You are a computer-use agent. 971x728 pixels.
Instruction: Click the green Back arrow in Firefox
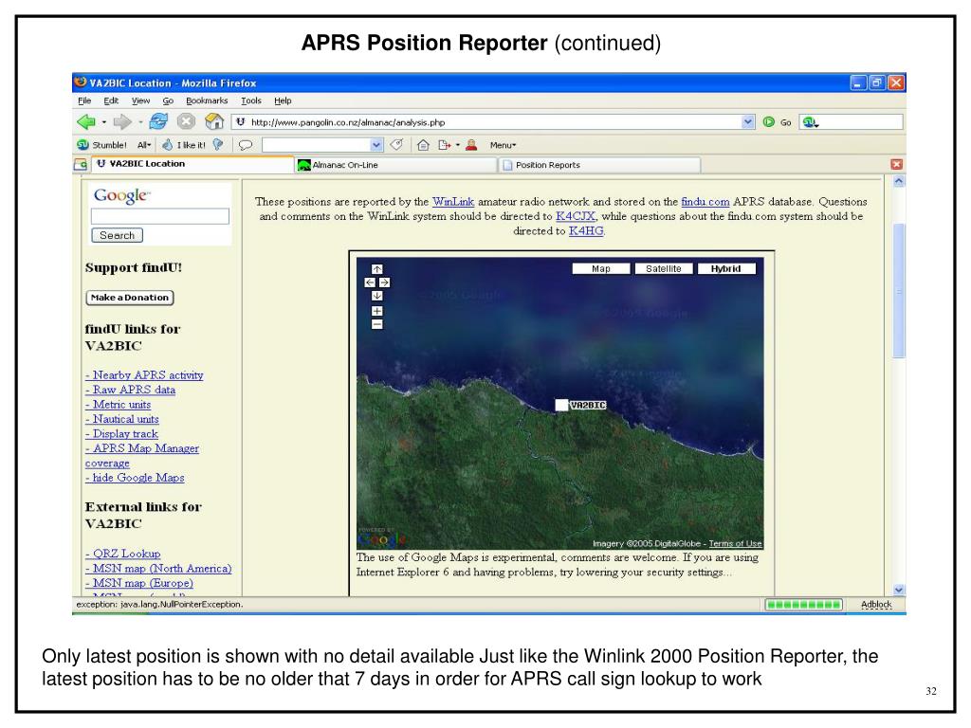pyautogui.click(x=86, y=122)
